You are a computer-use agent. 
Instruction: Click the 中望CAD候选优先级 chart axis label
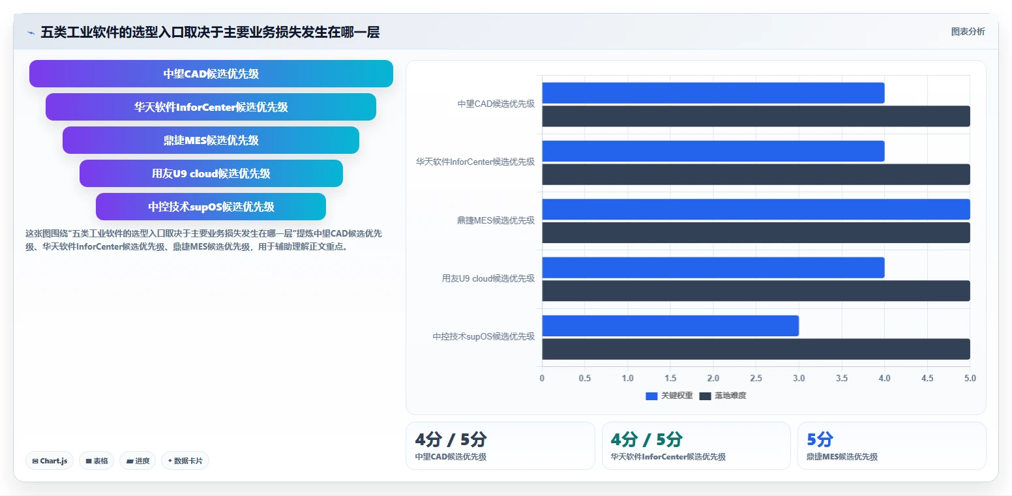pyautogui.click(x=496, y=104)
